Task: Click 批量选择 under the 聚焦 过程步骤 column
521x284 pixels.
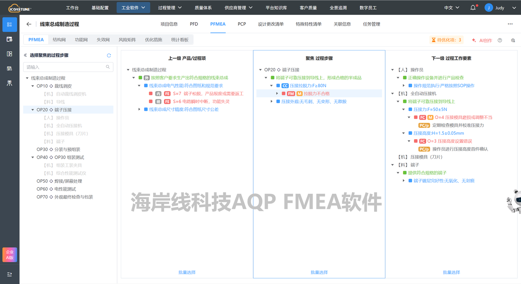Action: [x=319, y=272]
